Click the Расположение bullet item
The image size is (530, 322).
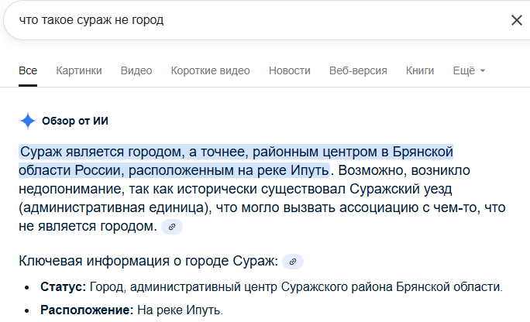coord(131,310)
